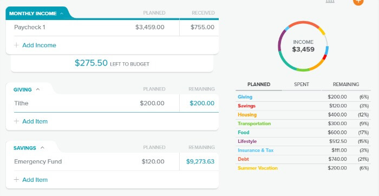
Task: Add Income link under Paycheck 1
Action: pyautogui.click(x=39, y=45)
